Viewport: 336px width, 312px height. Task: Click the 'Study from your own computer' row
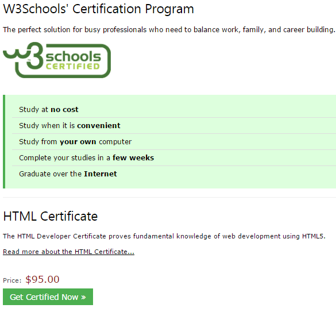point(174,142)
